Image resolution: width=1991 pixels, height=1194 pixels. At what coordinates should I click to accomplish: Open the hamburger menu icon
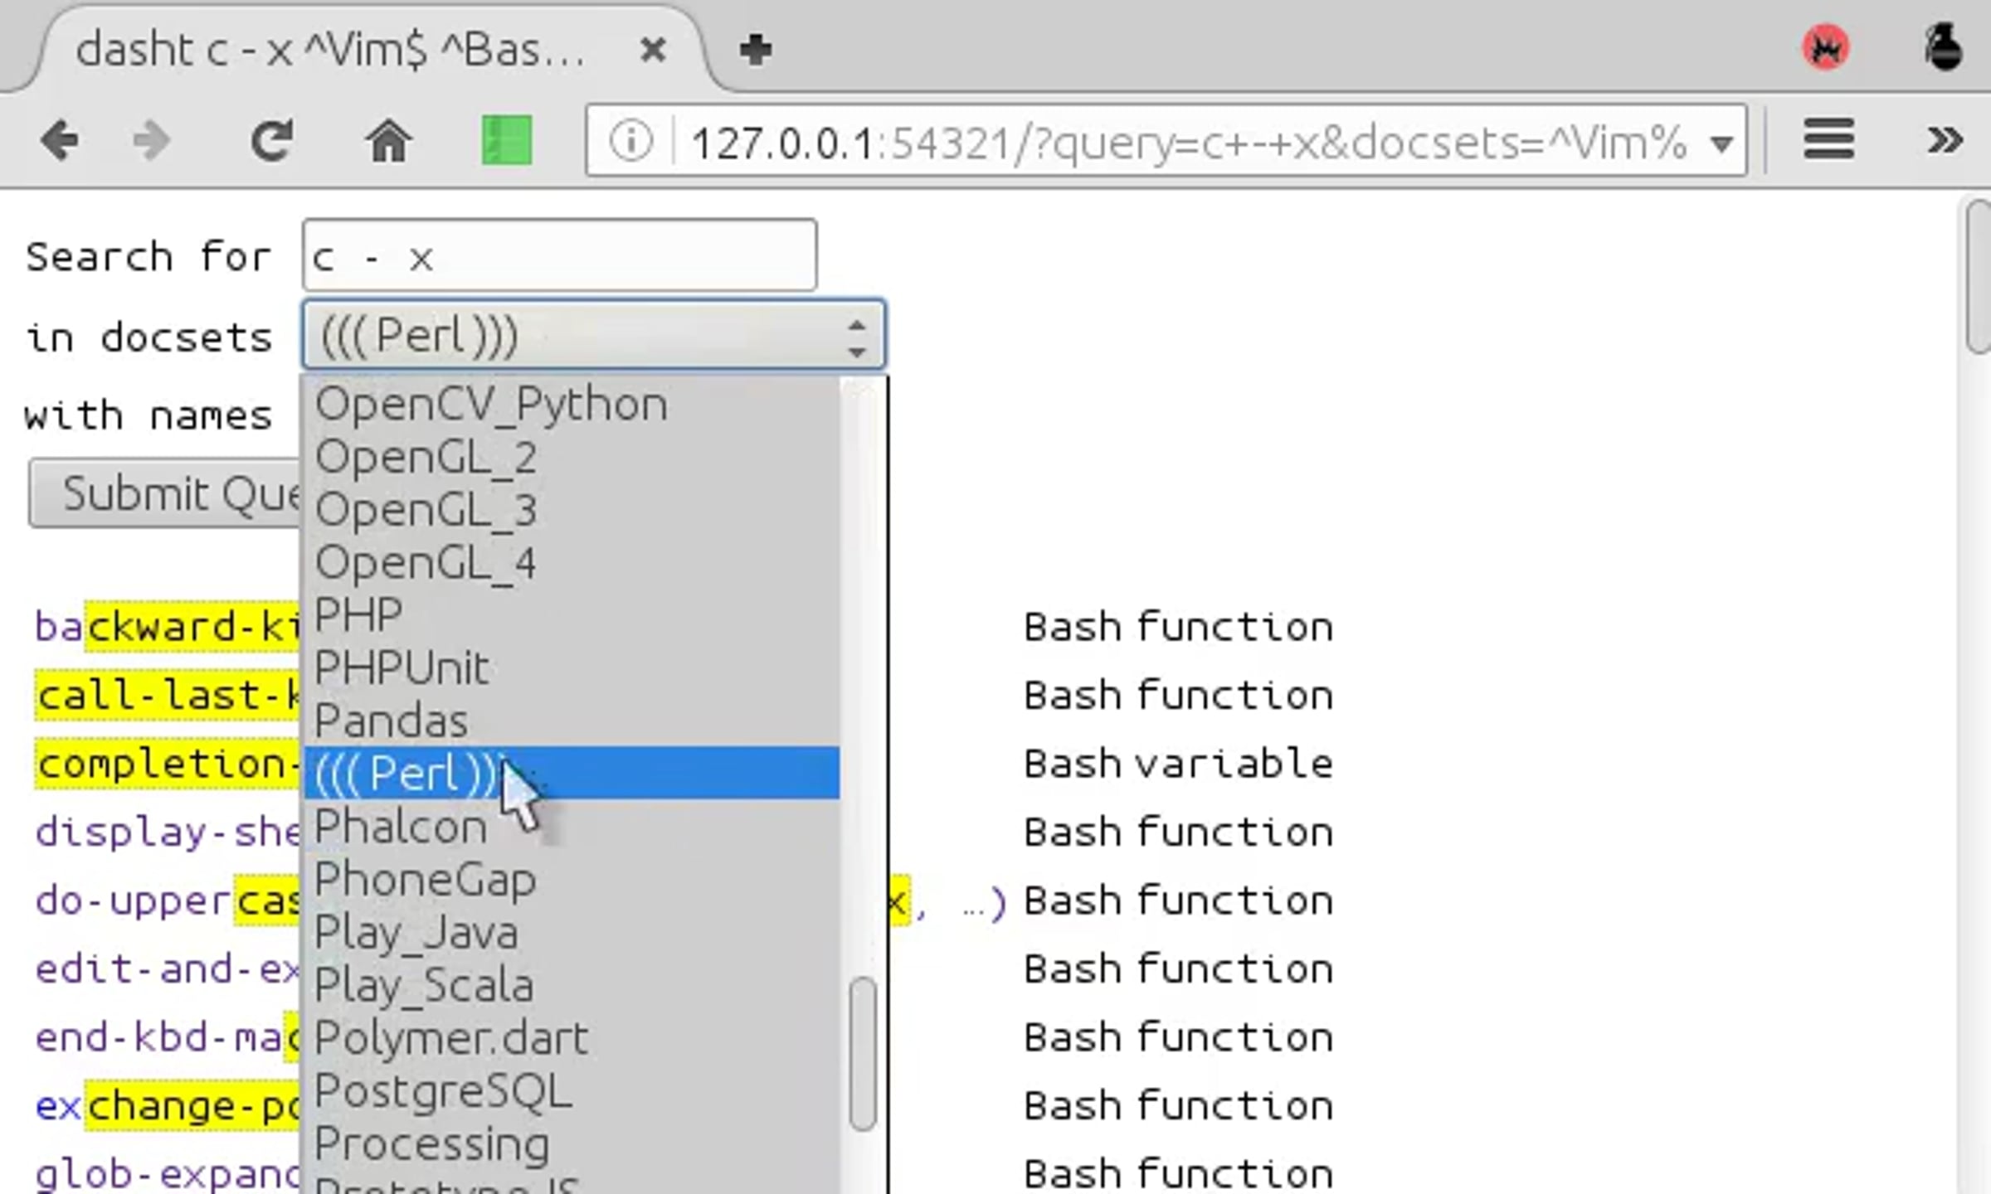point(1828,139)
